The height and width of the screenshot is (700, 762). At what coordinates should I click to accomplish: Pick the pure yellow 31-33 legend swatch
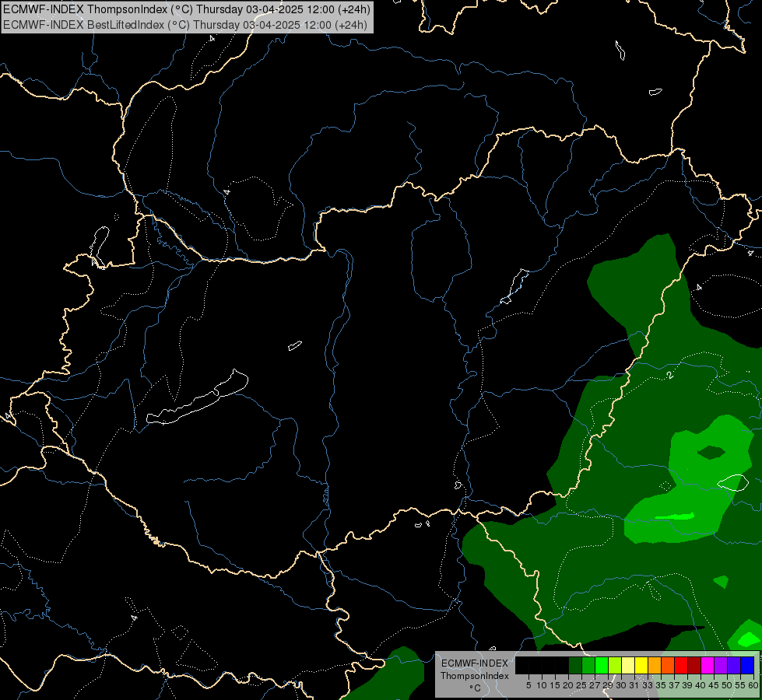pyautogui.click(x=641, y=665)
